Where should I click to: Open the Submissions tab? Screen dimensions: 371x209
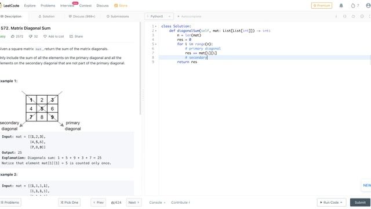click(118, 16)
